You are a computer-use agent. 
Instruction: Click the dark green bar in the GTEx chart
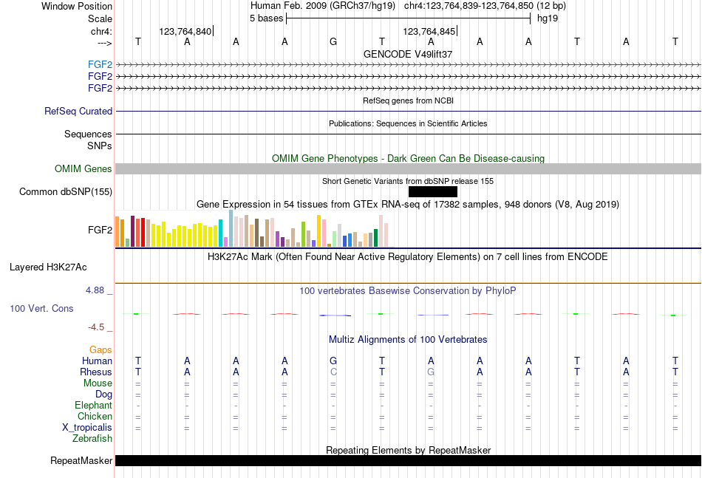coord(375,238)
